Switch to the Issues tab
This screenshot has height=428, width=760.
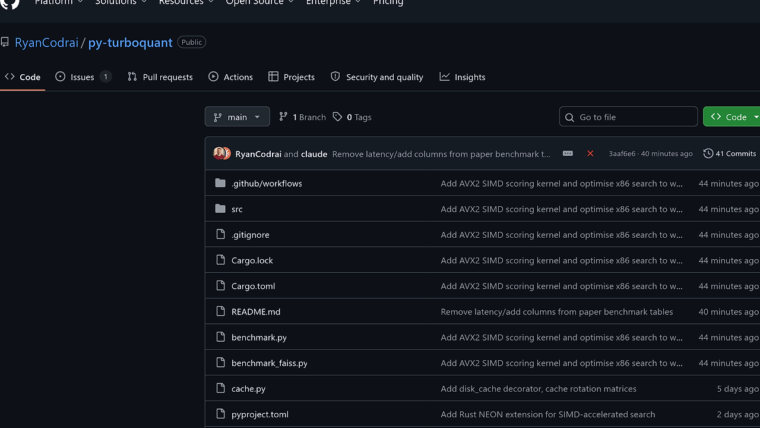click(x=83, y=77)
